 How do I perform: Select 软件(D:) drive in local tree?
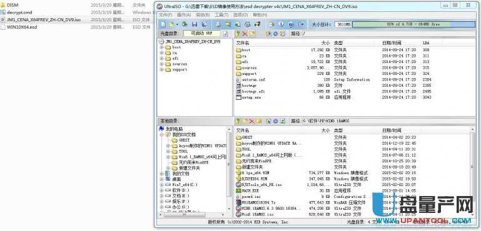coord(181,190)
